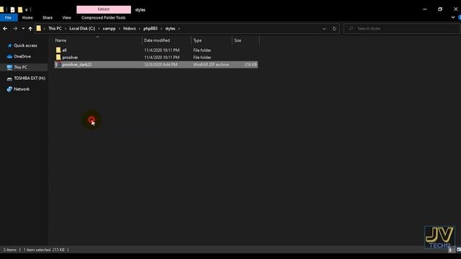Select the 'all' folder name
Image resolution: width=461 pixels, height=259 pixels.
(x=64, y=50)
